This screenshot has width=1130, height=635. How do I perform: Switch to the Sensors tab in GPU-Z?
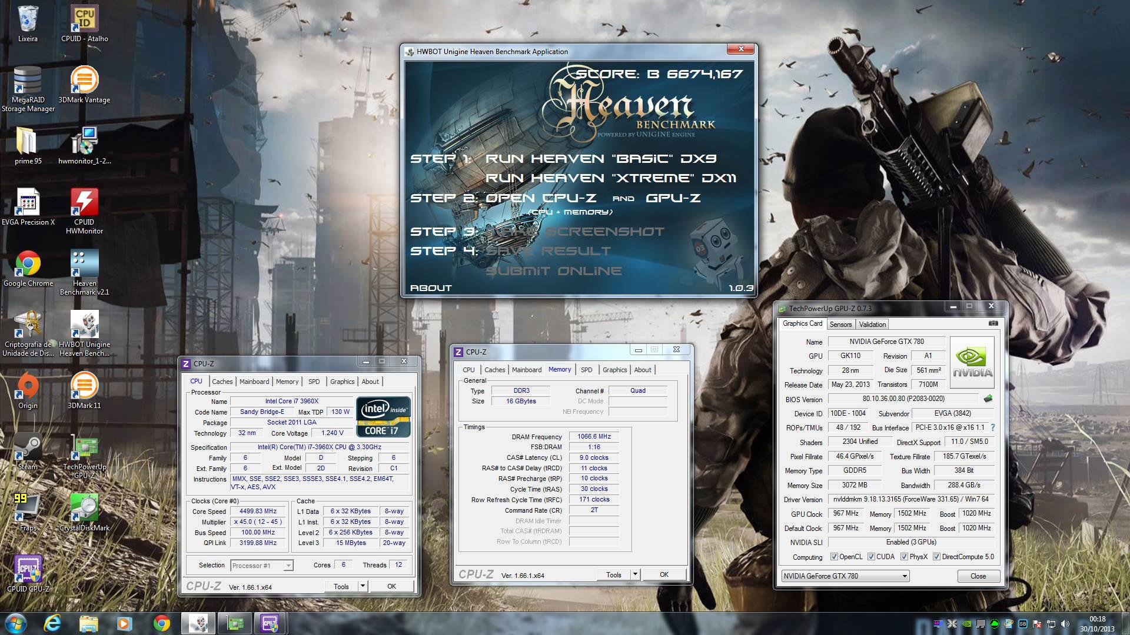(x=840, y=325)
